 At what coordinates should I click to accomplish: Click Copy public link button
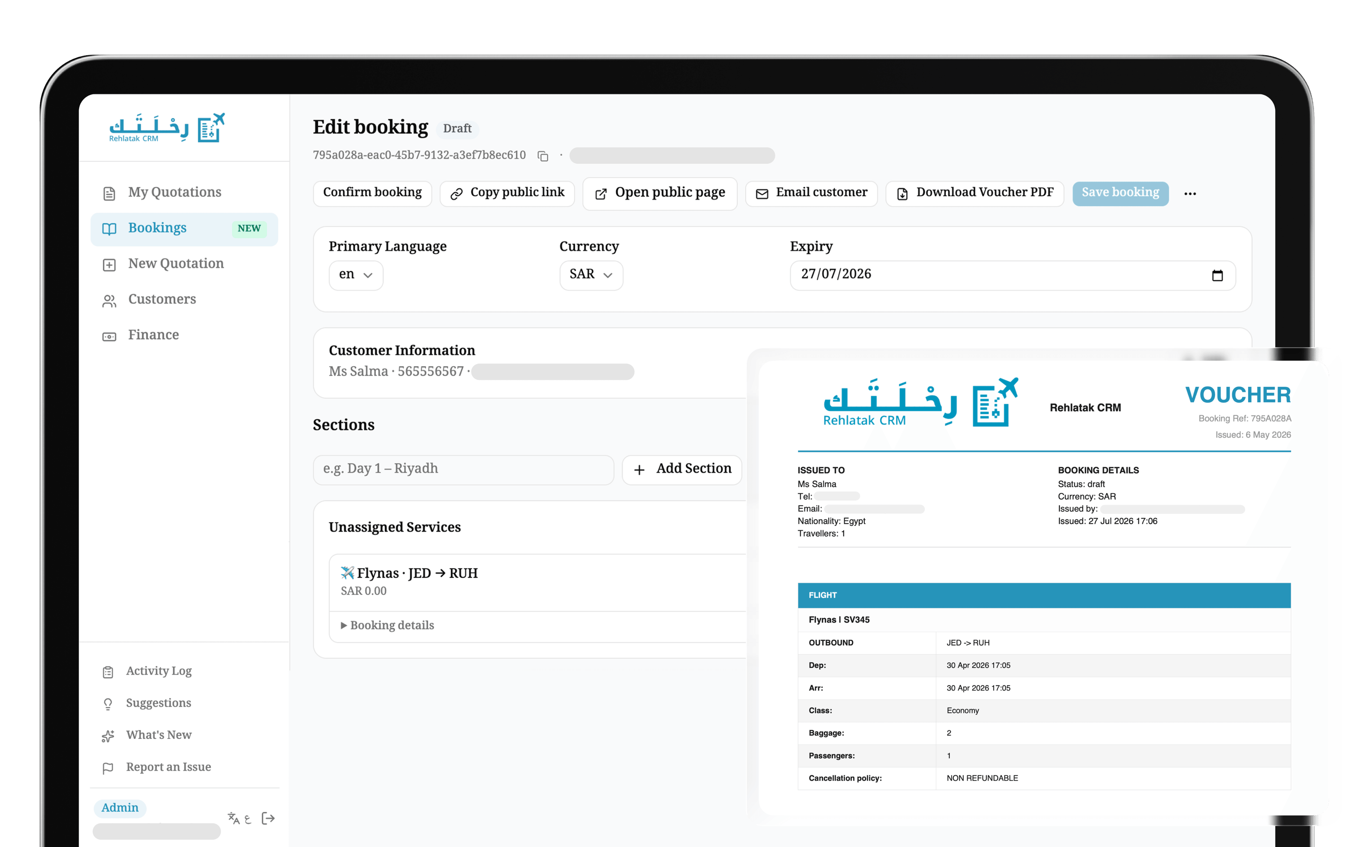click(507, 193)
